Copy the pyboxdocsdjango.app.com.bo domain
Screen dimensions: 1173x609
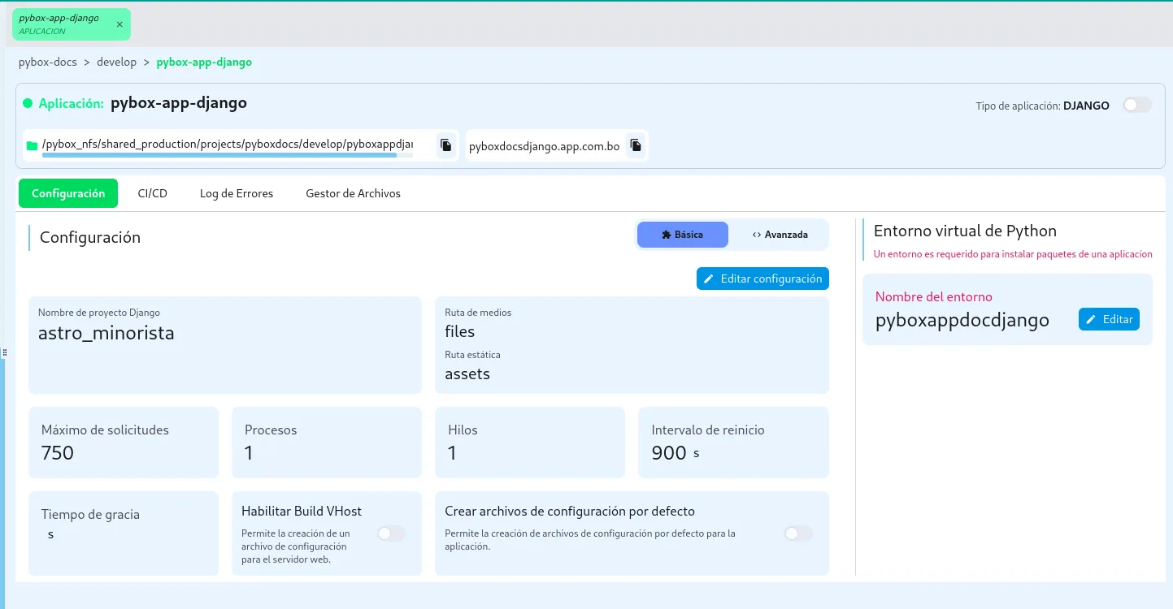636,145
